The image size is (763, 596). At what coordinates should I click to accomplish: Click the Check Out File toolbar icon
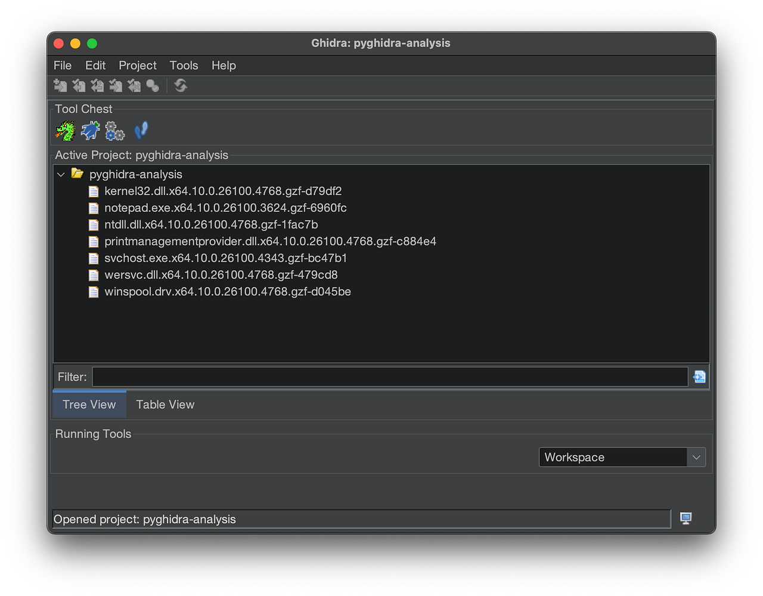coord(79,86)
